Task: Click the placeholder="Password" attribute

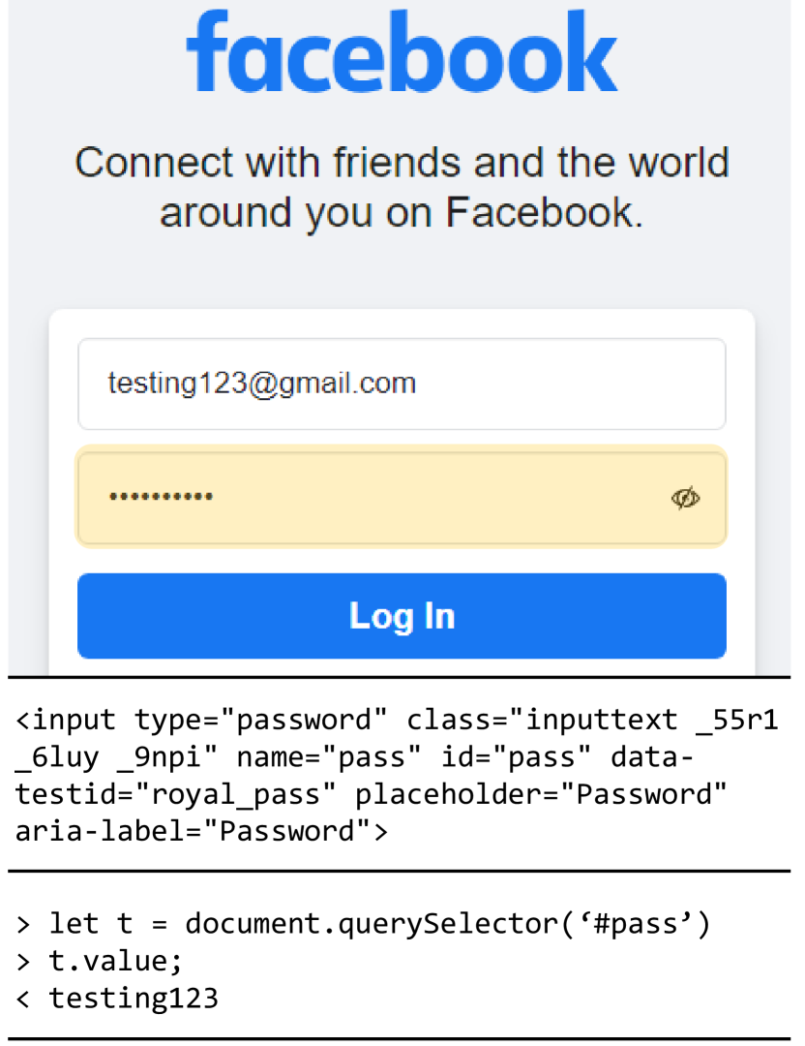Action: [541, 794]
